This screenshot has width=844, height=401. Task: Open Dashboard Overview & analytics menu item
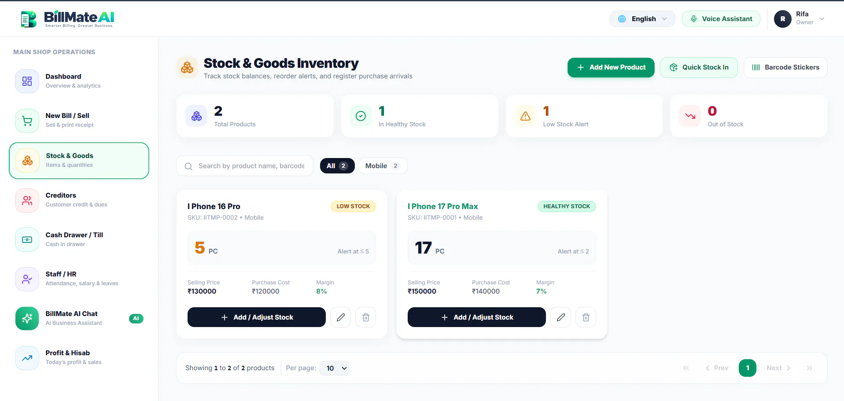coord(79,81)
